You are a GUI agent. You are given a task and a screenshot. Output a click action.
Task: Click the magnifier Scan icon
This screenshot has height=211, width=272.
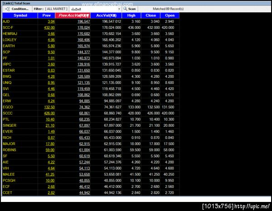coord(125,9)
